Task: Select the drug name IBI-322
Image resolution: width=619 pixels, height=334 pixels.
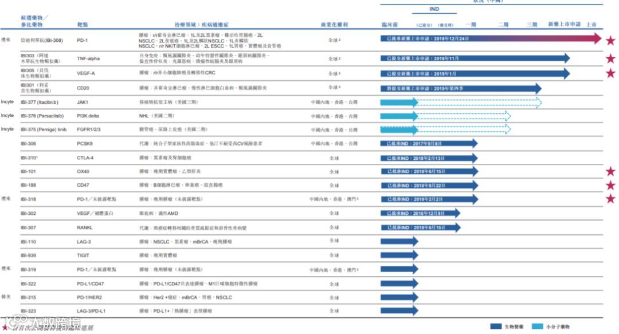Action: pyautogui.click(x=28, y=284)
